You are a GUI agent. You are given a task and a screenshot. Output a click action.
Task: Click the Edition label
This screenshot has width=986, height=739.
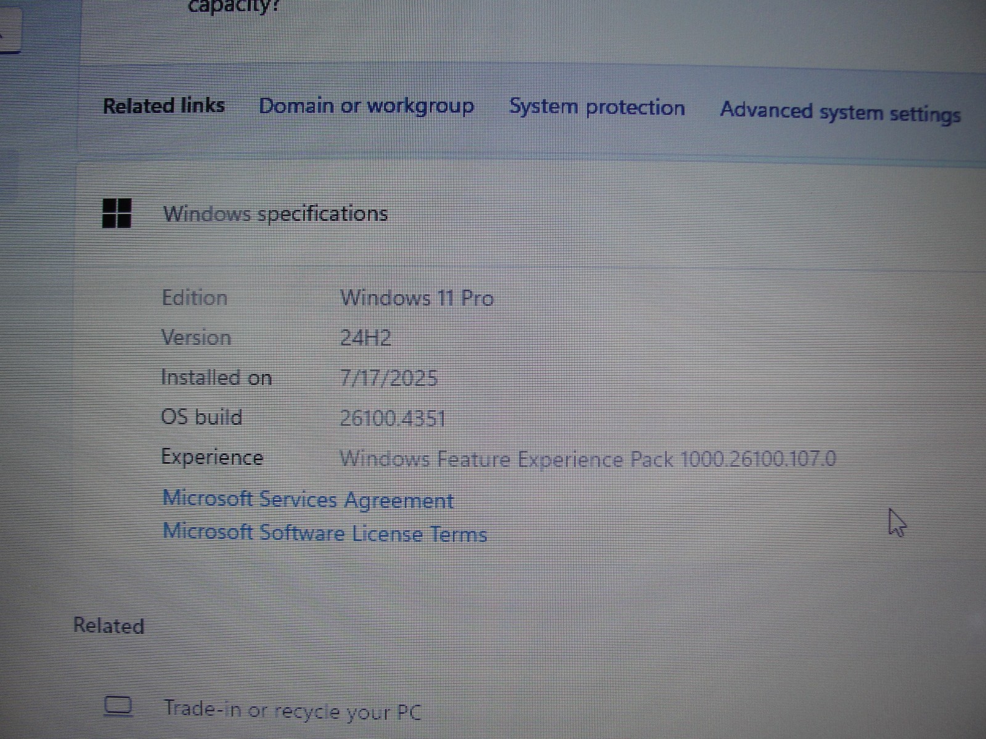194,298
